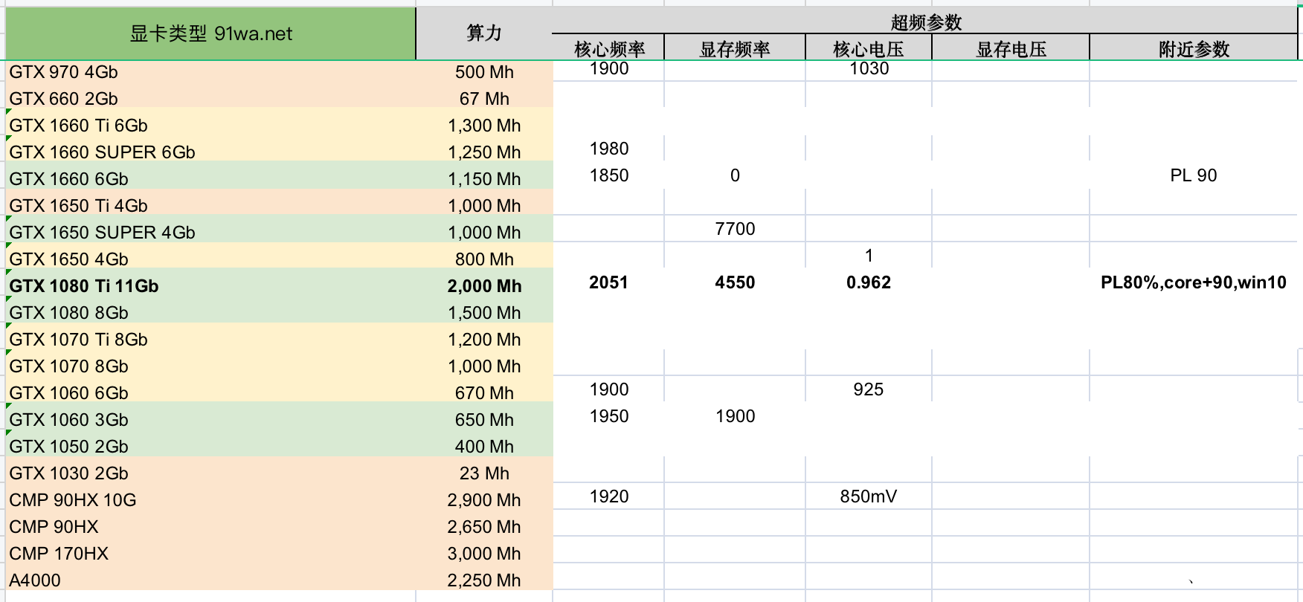The image size is (1303, 602).
Task: Select core clock cell '1980'
Action: tap(608, 149)
